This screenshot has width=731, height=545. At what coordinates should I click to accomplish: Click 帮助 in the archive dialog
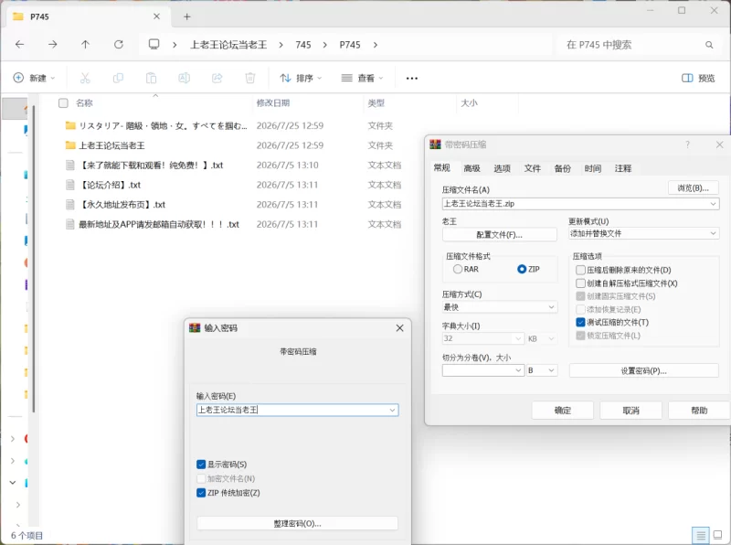[699, 411]
